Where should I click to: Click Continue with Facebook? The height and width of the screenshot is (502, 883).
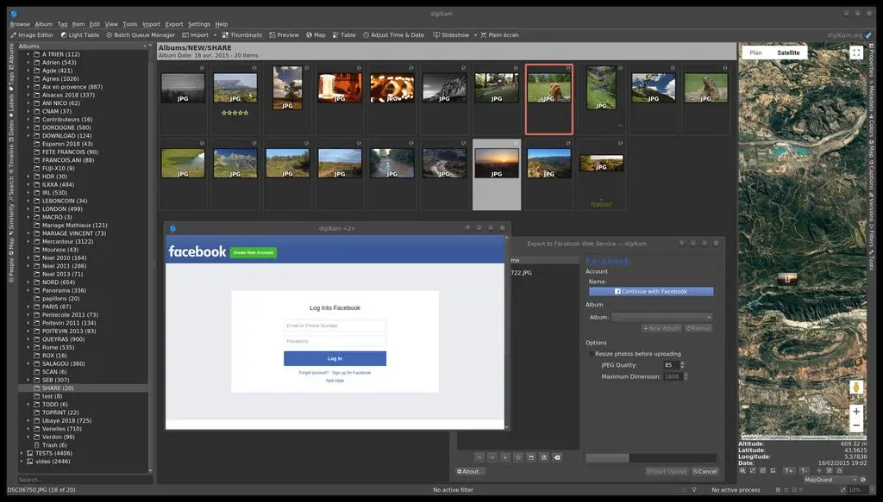pos(651,291)
